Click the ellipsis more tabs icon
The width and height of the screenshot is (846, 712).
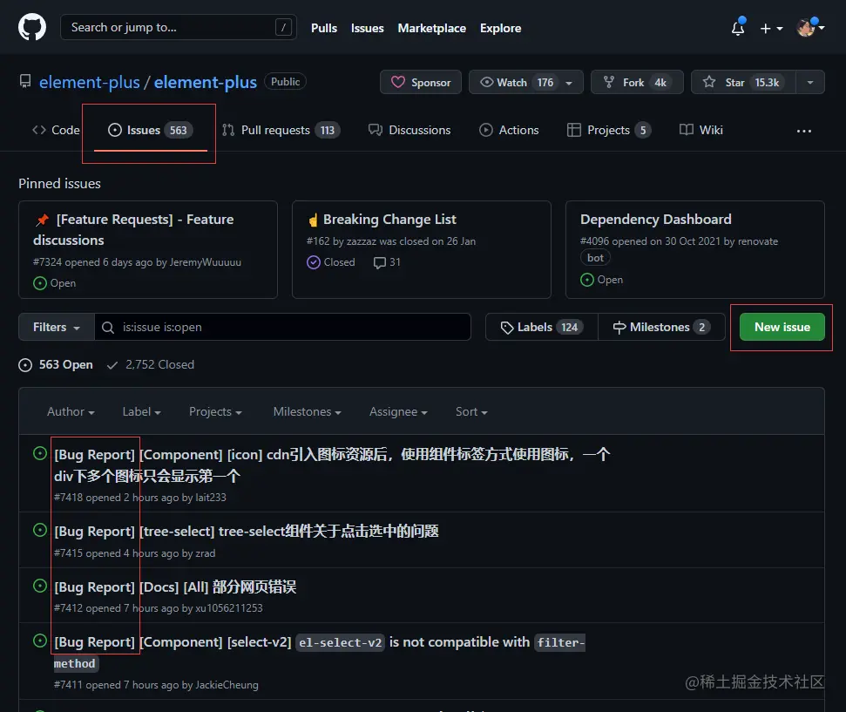804,132
